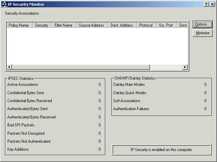Screen dimensions: 217x162
Task: Click the Security column header
Action: pyautogui.click(x=41, y=25)
